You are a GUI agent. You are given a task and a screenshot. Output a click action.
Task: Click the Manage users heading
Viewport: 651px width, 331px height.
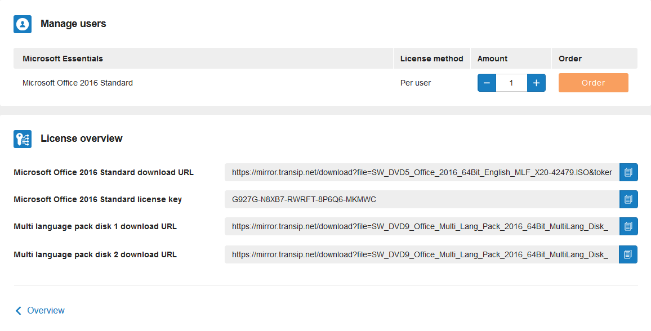pos(73,24)
